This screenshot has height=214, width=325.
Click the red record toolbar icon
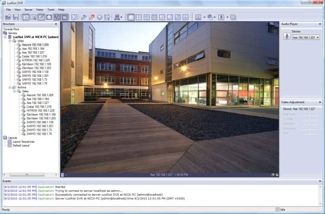[92, 17]
